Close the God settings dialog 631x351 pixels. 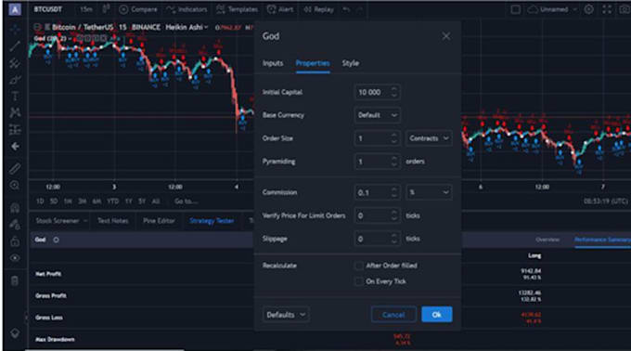click(x=446, y=36)
